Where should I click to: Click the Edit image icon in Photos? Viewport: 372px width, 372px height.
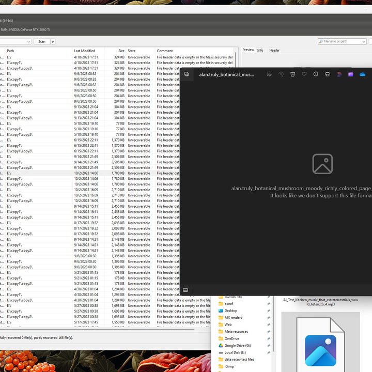pyautogui.click(x=269, y=74)
